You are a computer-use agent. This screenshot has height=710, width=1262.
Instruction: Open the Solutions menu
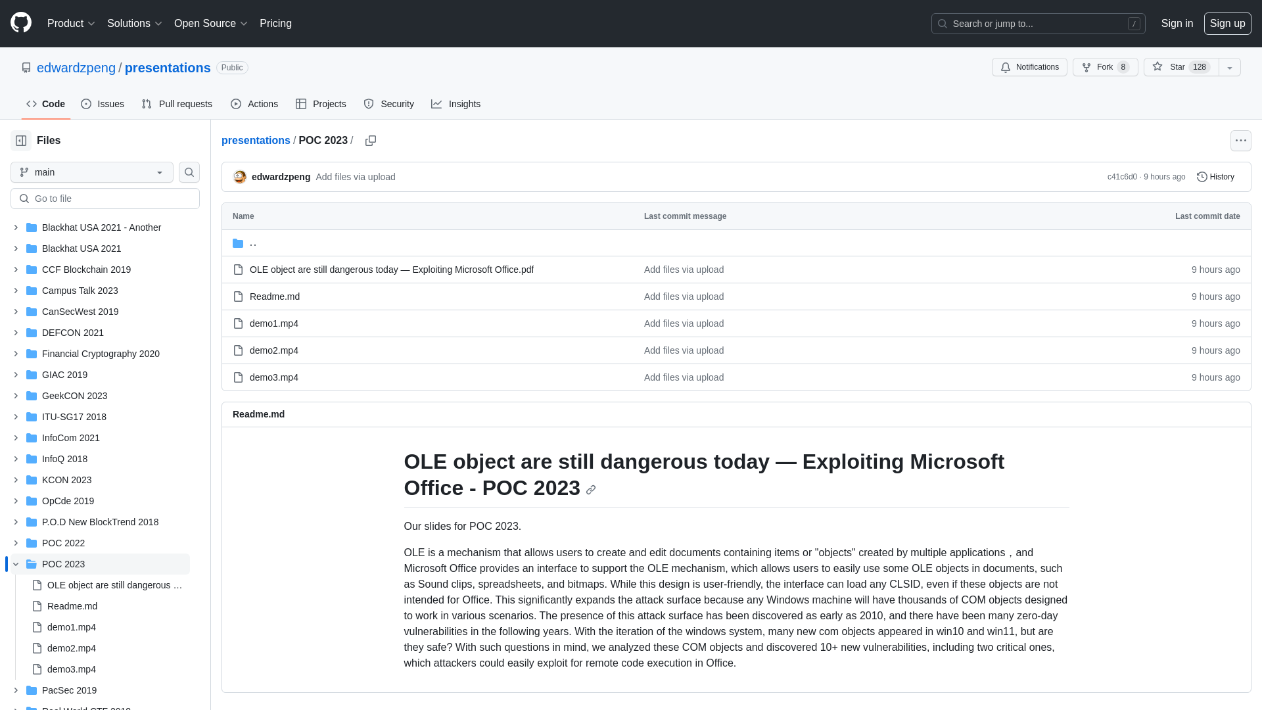pyautogui.click(x=135, y=24)
